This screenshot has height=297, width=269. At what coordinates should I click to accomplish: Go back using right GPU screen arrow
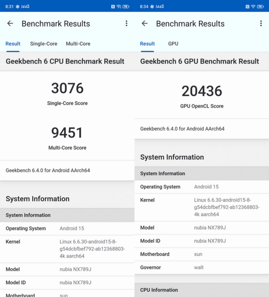pyautogui.click(x=145, y=23)
